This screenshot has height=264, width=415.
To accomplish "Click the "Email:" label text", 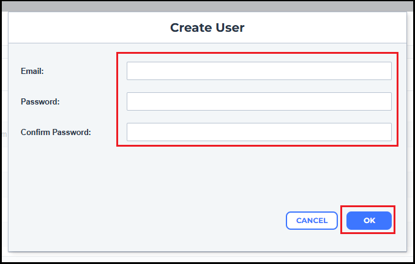I will pyautogui.click(x=32, y=71).
